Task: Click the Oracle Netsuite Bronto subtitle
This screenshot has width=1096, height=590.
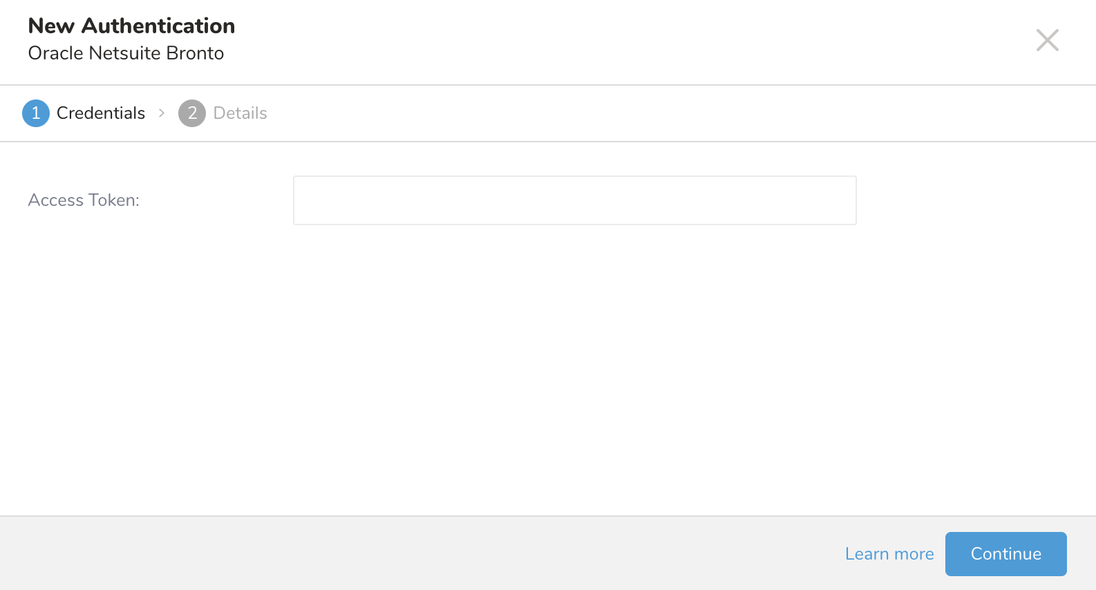Action: (x=126, y=53)
